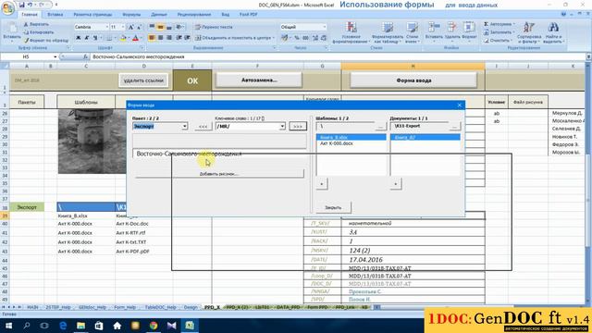Apply the red font color
The image size is (592, 333).
click(x=135, y=38)
